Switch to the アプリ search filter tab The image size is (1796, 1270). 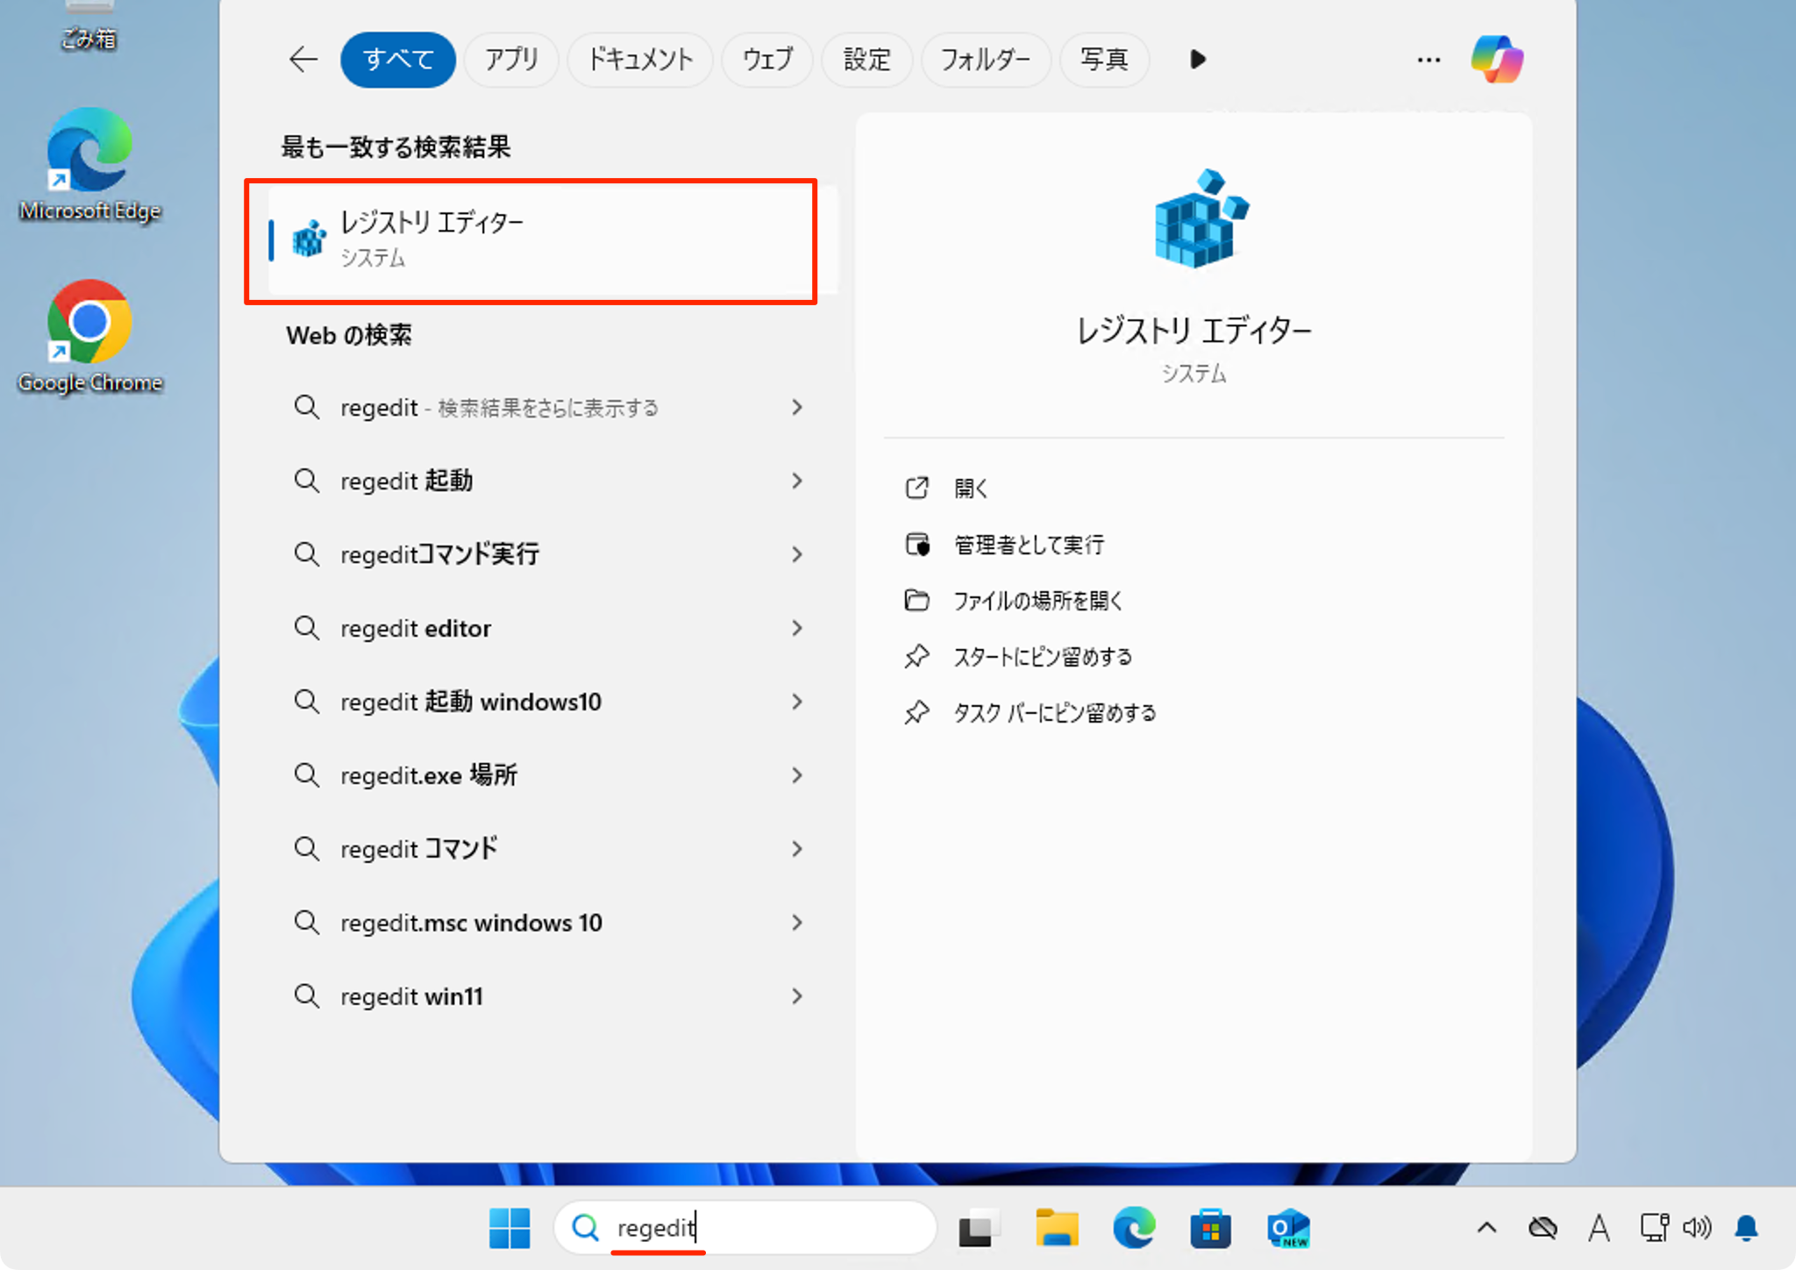[x=510, y=59]
